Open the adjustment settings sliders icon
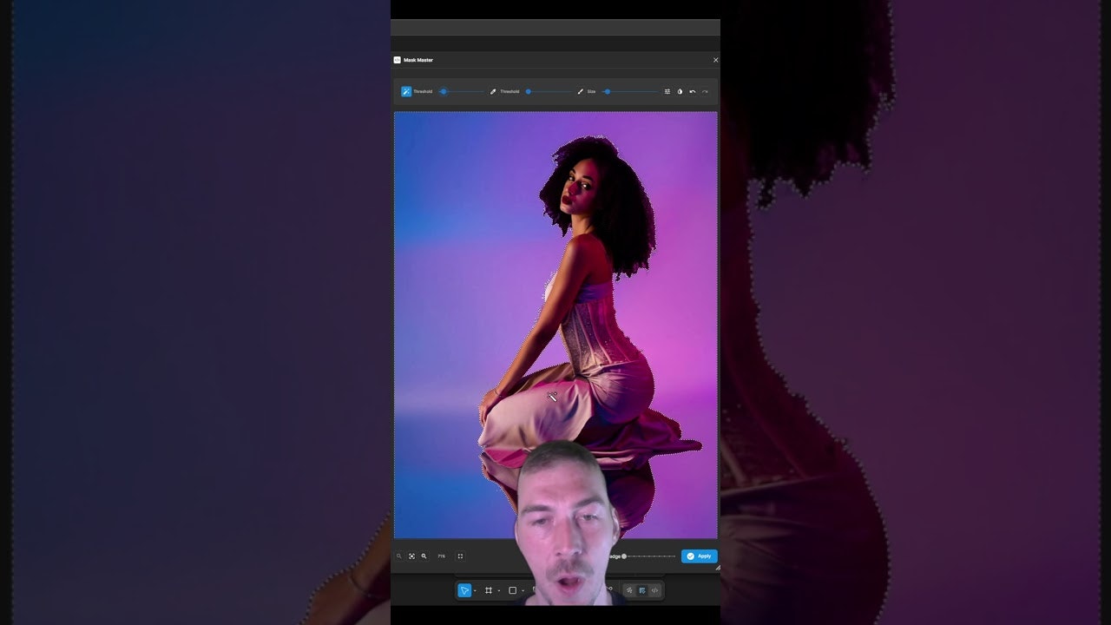Screen dimensions: 1111x625 [x=667, y=91]
